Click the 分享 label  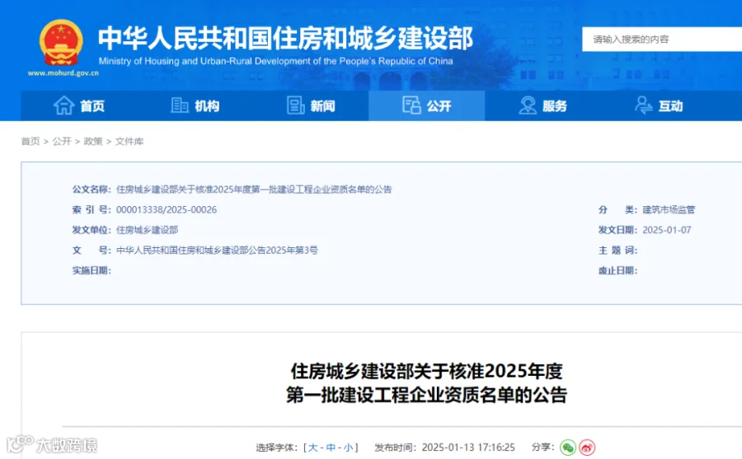pos(542,447)
